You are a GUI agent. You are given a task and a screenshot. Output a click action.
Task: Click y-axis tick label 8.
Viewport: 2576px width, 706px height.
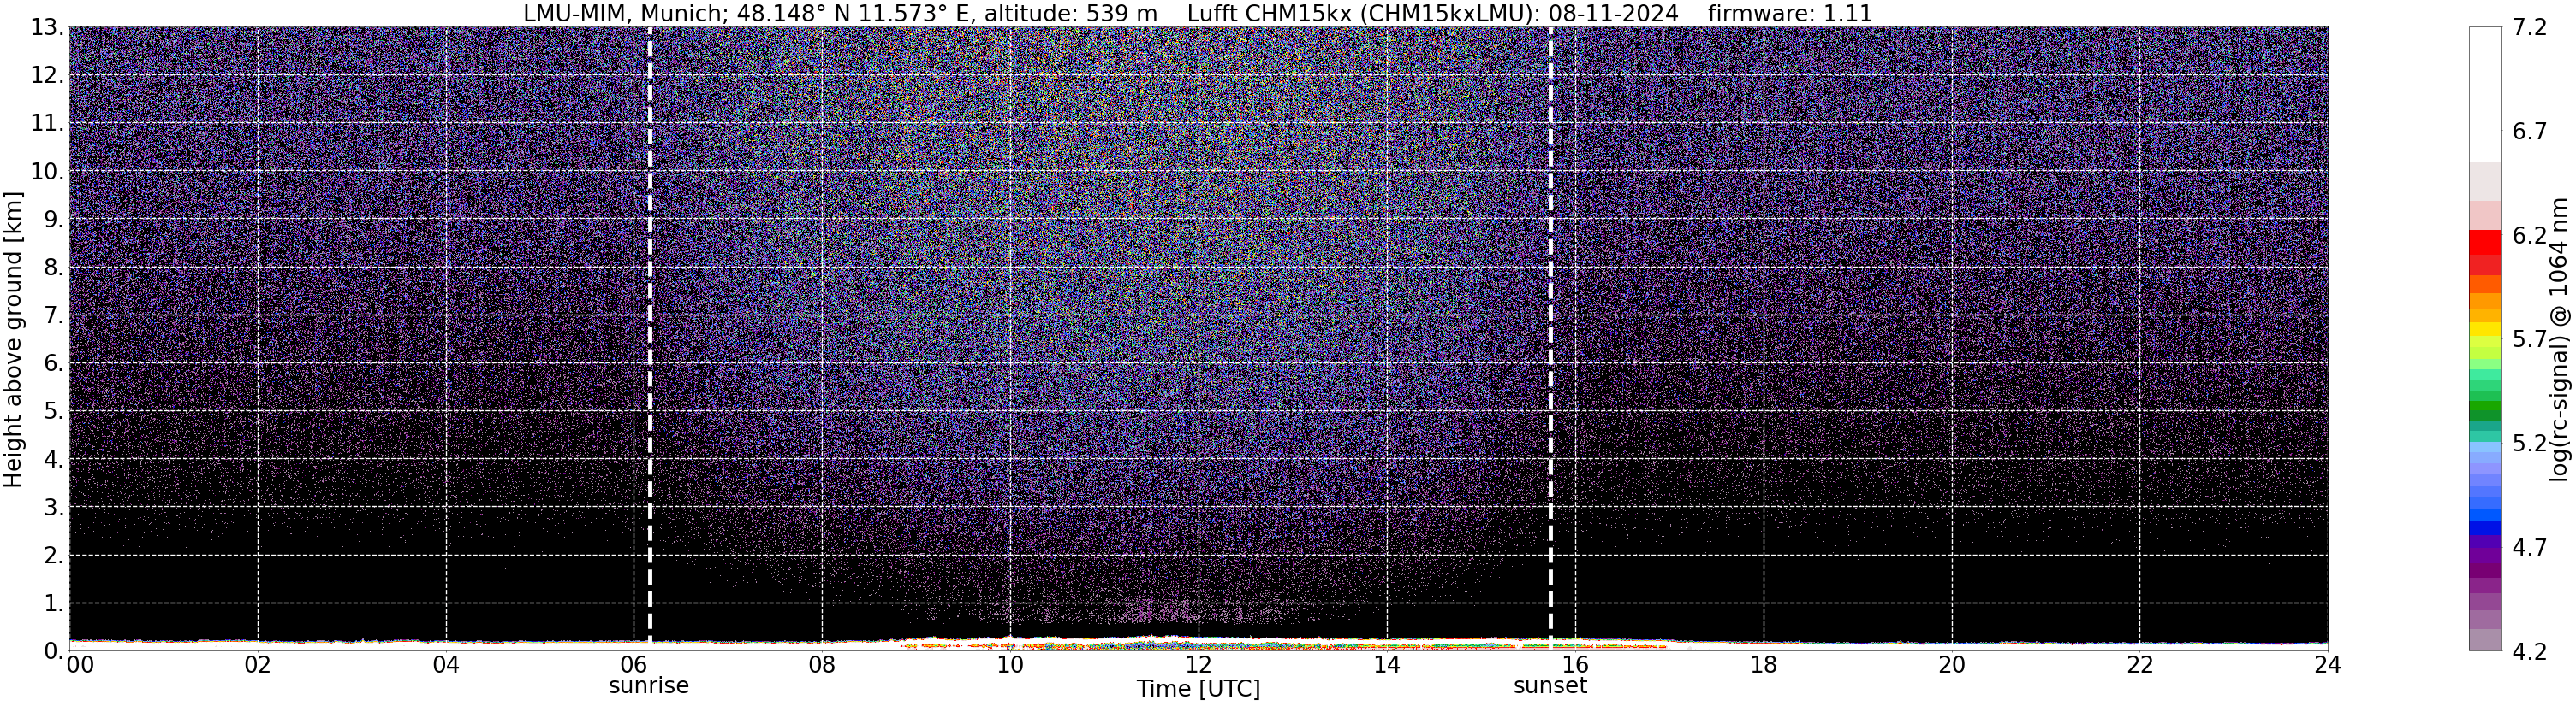tap(54, 268)
